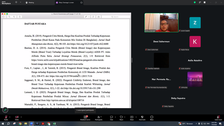Select Rizky Chaniago's video thumbnail
Screen dimensions: 224x126
pos(161,22)
